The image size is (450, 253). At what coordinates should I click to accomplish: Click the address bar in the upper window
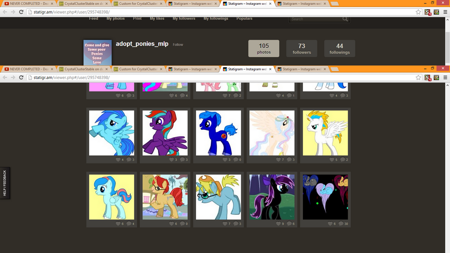click(x=221, y=12)
